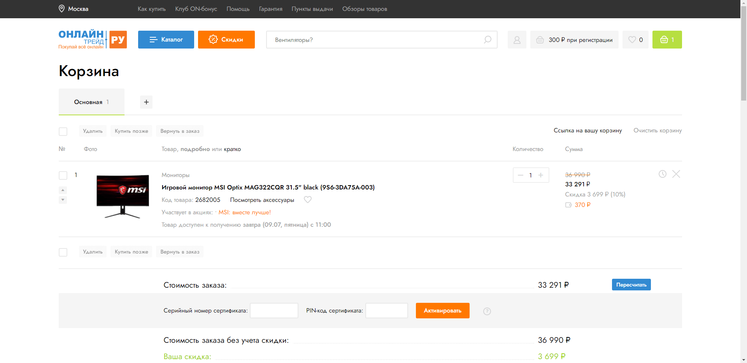Switch product view to подробно
Image resolution: width=747 pixels, height=363 pixels.
tap(195, 149)
